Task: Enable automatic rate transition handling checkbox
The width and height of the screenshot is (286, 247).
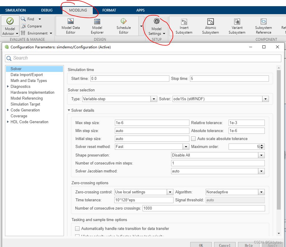Action: [77, 228]
